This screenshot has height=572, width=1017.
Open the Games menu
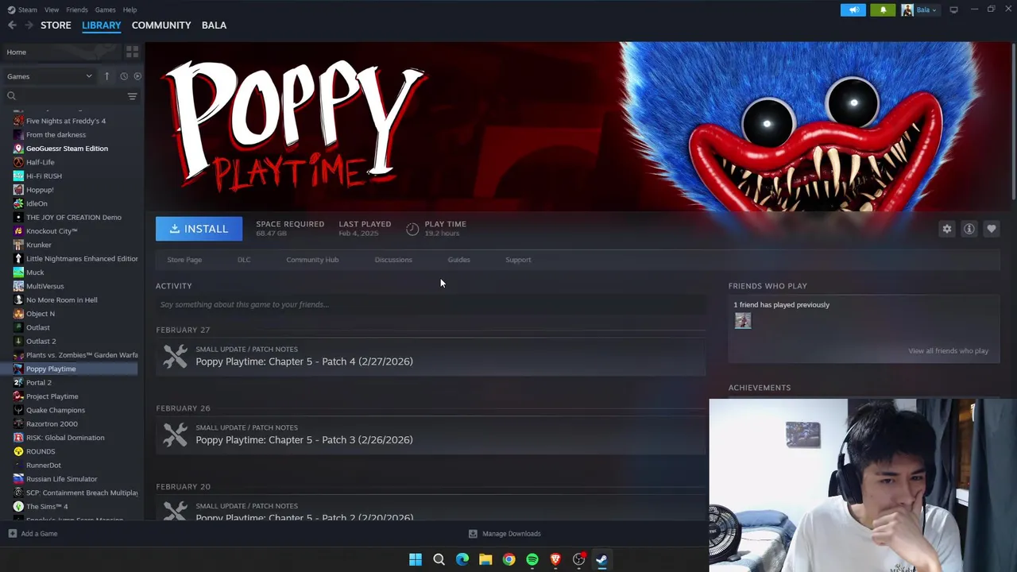[105, 10]
